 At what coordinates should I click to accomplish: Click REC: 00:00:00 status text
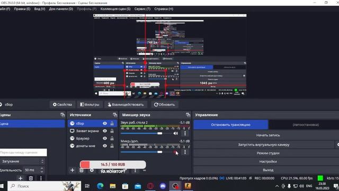click(264, 178)
